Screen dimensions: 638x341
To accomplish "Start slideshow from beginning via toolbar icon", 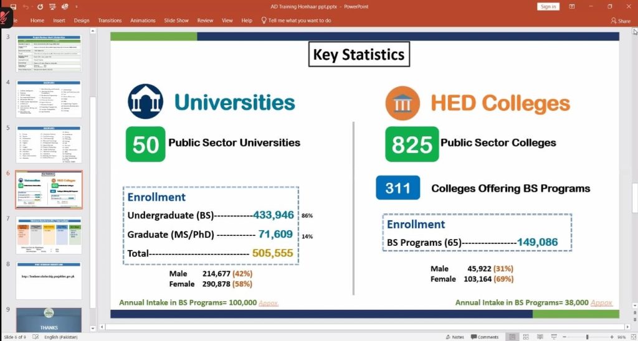I will [52, 6].
